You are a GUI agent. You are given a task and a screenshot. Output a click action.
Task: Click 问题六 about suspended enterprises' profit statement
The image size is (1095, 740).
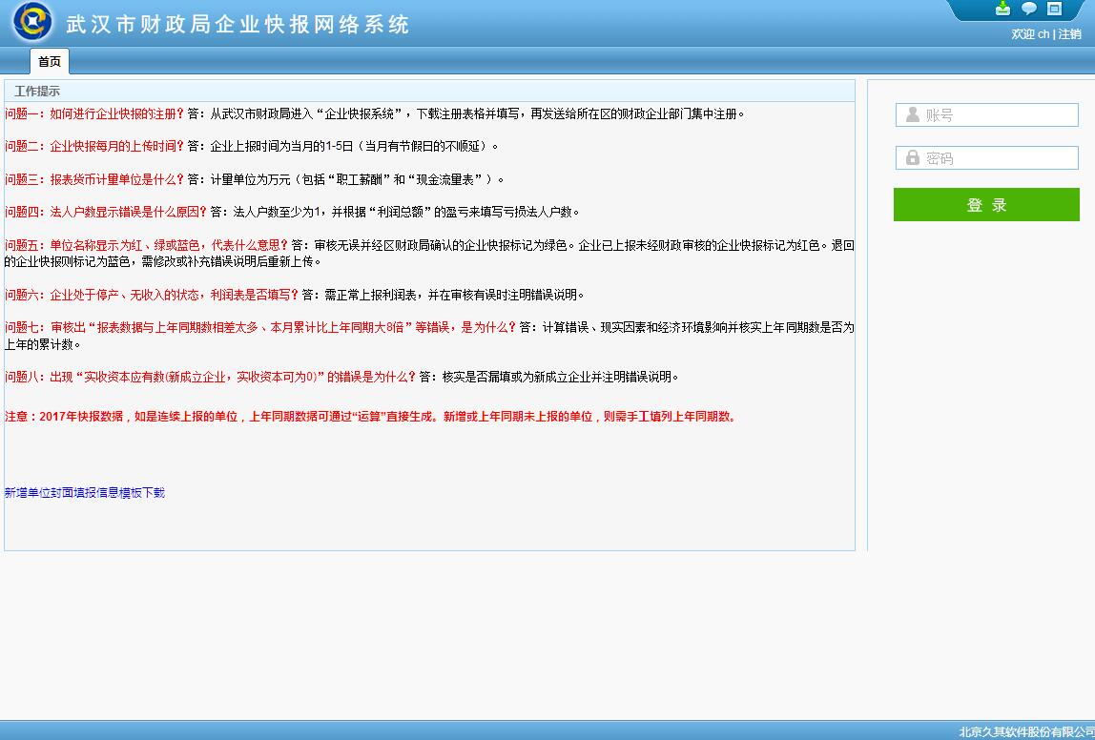pos(151,295)
